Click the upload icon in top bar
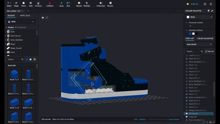 (211, 4)
